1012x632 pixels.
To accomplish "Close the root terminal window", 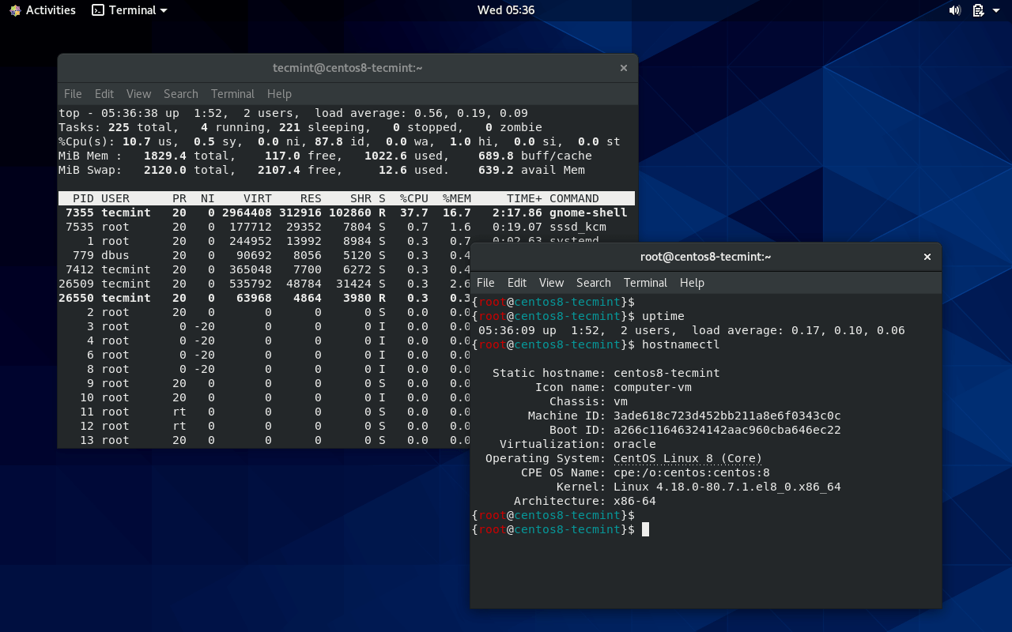I will point(927,257).
